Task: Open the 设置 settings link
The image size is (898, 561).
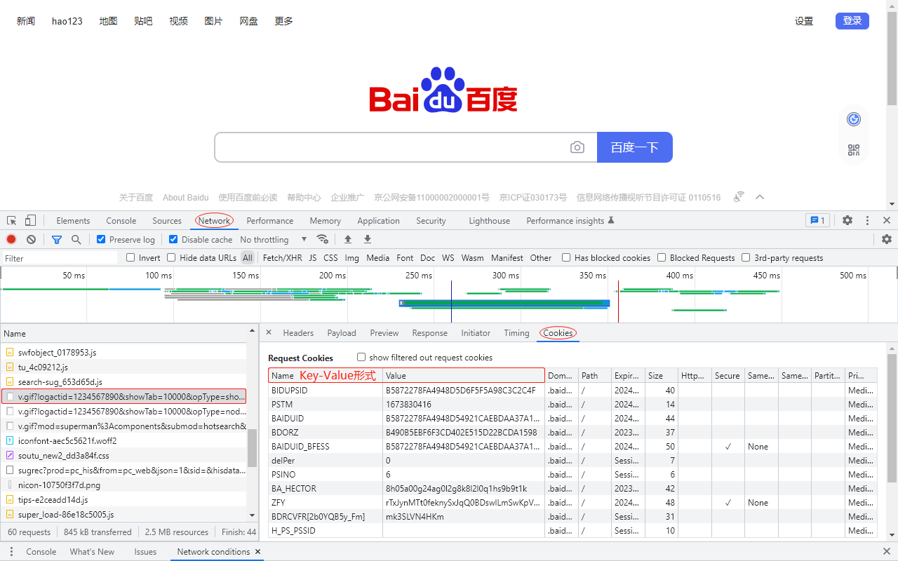Action: (x=804, y=21)
